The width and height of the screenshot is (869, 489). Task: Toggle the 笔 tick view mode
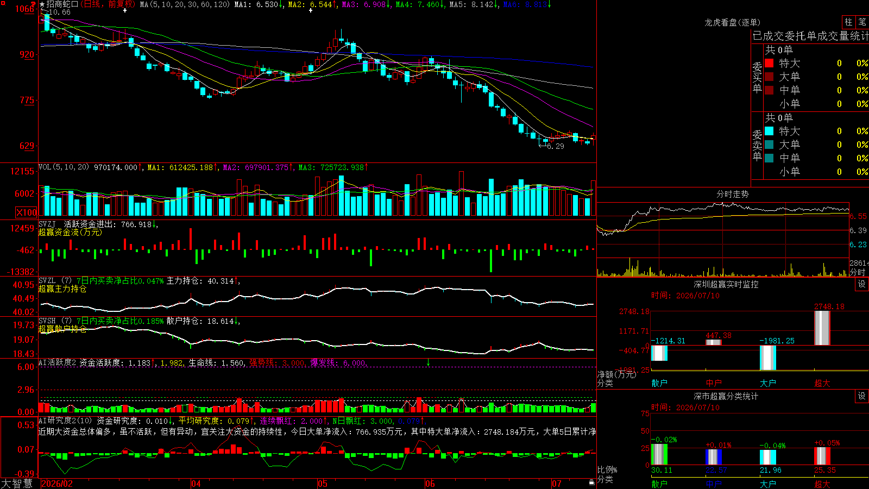coord(862,22)
